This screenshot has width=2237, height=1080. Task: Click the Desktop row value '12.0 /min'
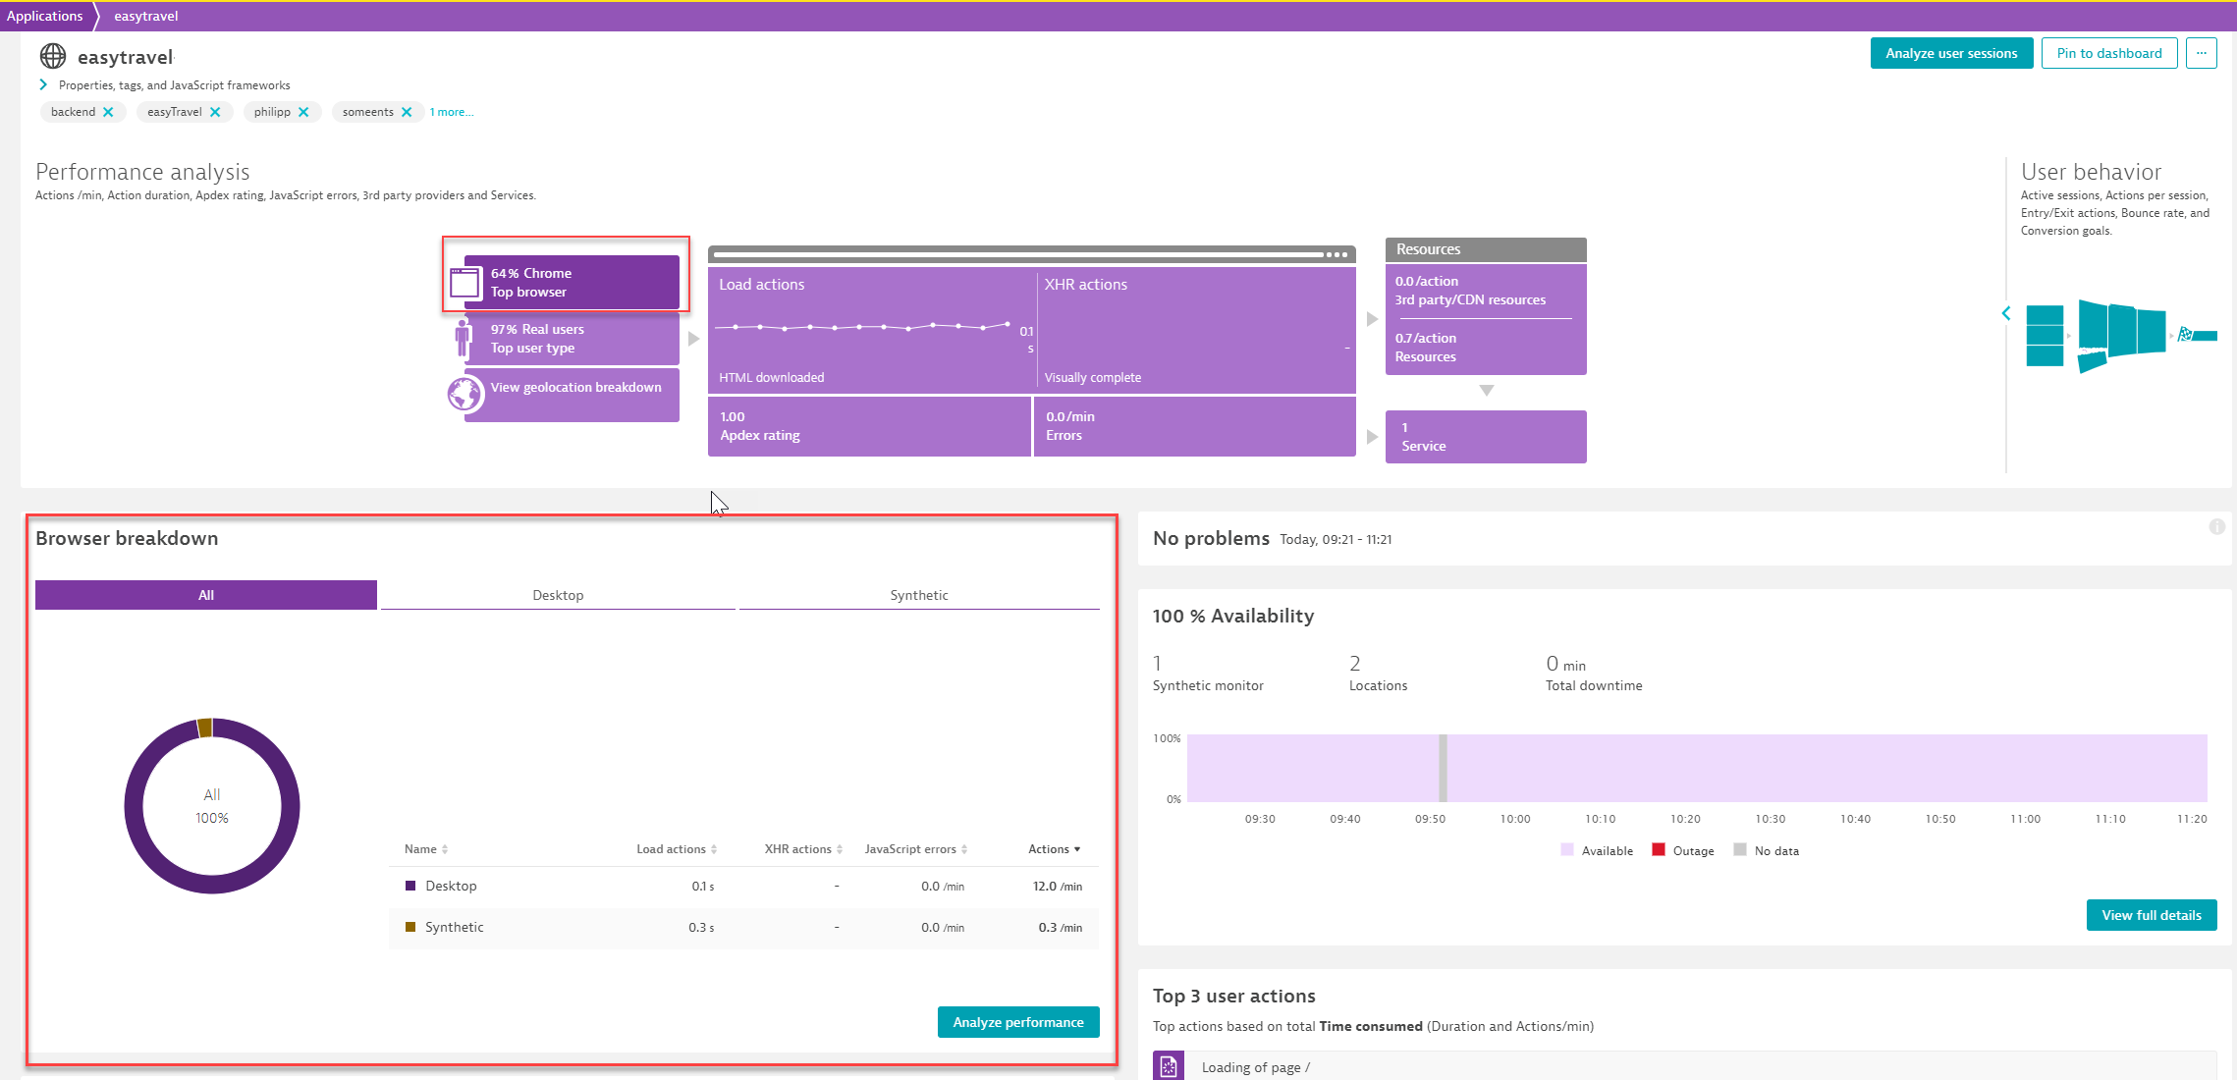point(1058,887)
